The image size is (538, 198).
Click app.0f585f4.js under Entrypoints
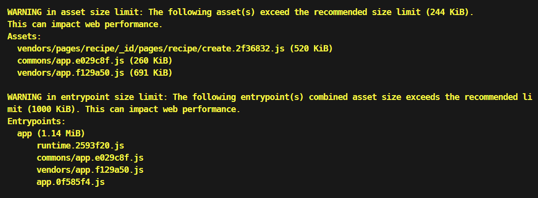coord(70,182)
